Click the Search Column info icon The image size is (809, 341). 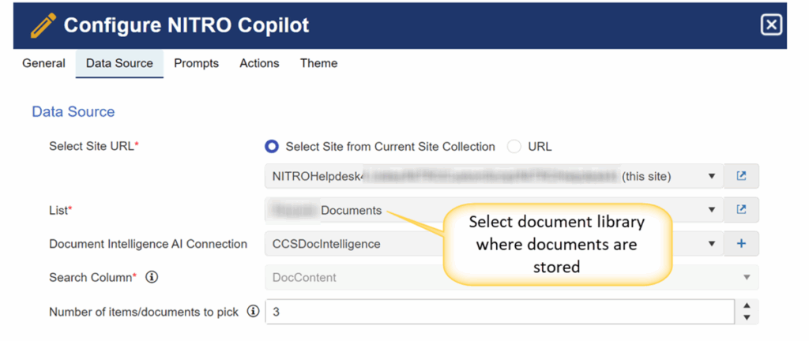(x=151, y=277)
